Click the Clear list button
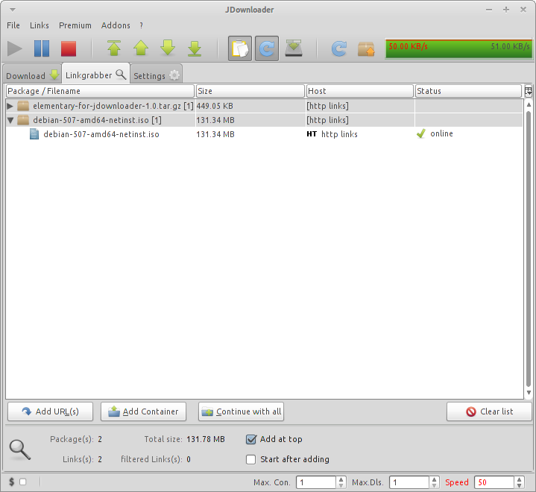 [489, 411]
